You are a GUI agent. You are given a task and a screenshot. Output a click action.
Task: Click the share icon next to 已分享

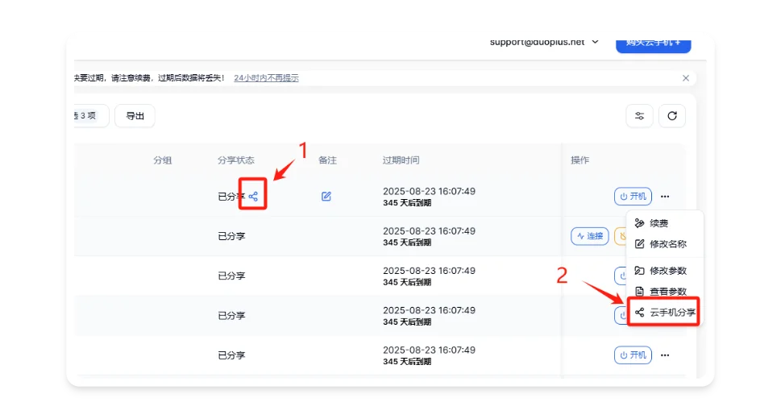tap(253, 197)
